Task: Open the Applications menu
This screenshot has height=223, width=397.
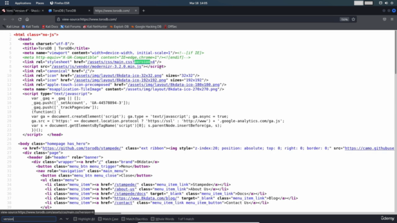Action: (x=23, y=3)
